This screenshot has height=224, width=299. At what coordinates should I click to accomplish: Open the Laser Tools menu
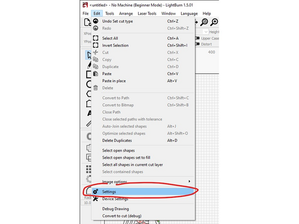(x=147, y=14)
